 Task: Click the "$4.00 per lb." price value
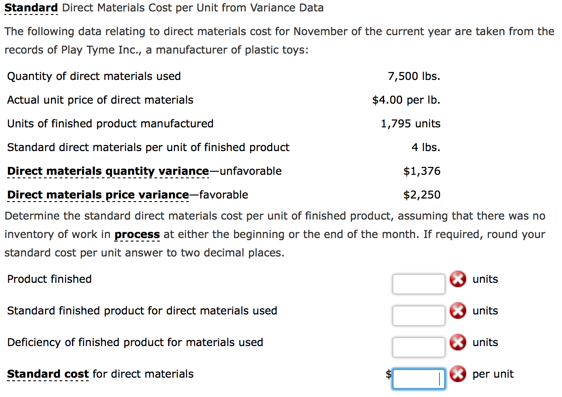click(406, 100)
